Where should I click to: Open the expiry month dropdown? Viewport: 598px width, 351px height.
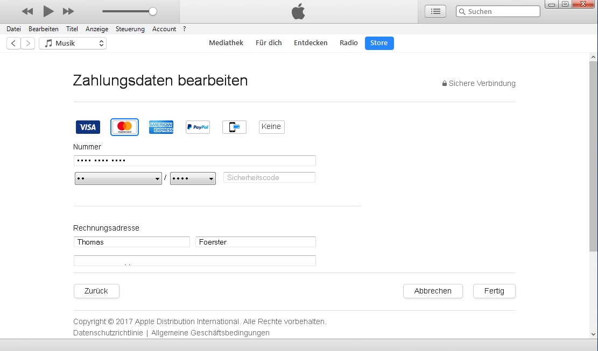coord(118,178)
